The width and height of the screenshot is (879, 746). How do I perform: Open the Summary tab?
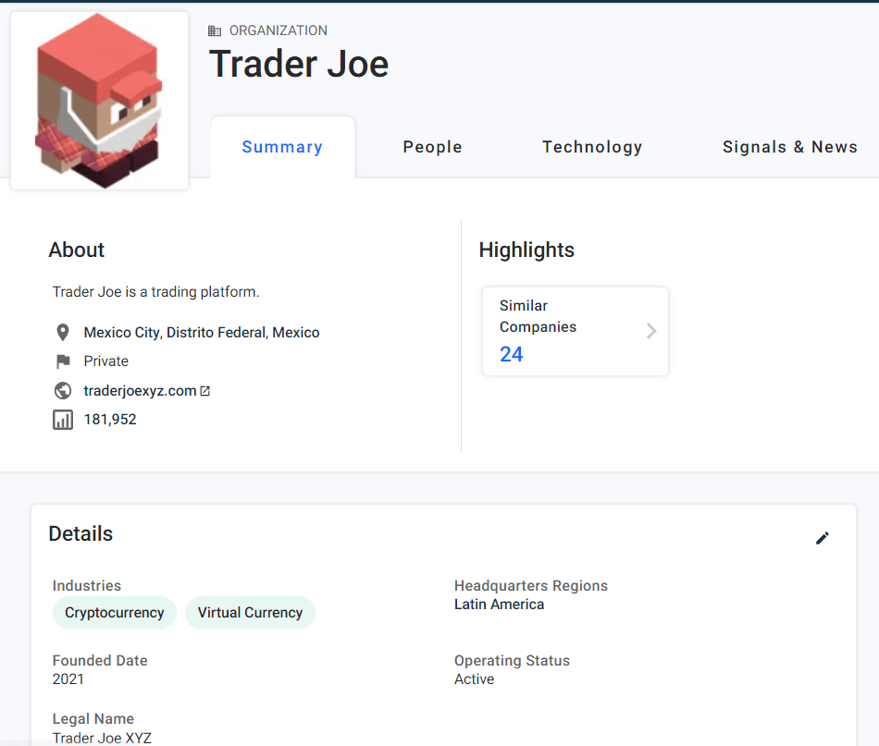click(282, 147)
